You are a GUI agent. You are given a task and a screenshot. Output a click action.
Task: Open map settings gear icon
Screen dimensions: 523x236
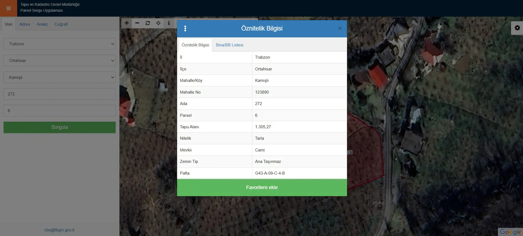point(517,28)
